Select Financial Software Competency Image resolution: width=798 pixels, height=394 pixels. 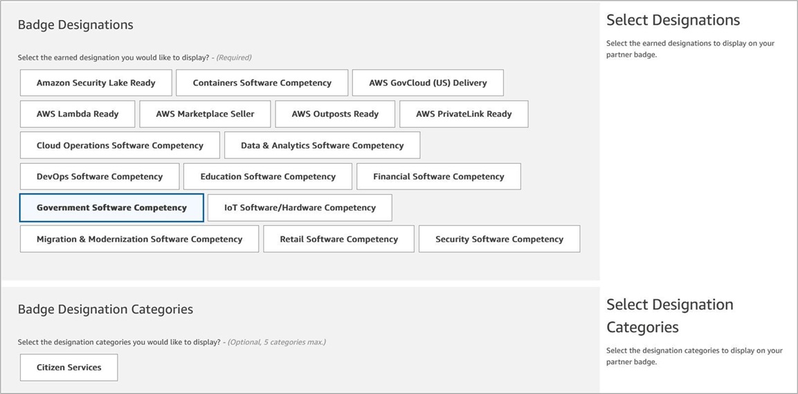click(439, 176)
